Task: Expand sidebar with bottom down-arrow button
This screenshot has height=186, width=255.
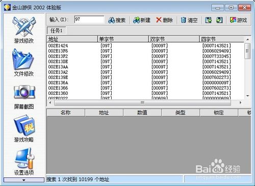Action: [x=24, y=180]
